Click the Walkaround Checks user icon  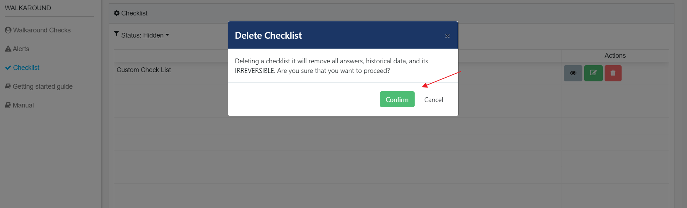click(x=8, y=30)
